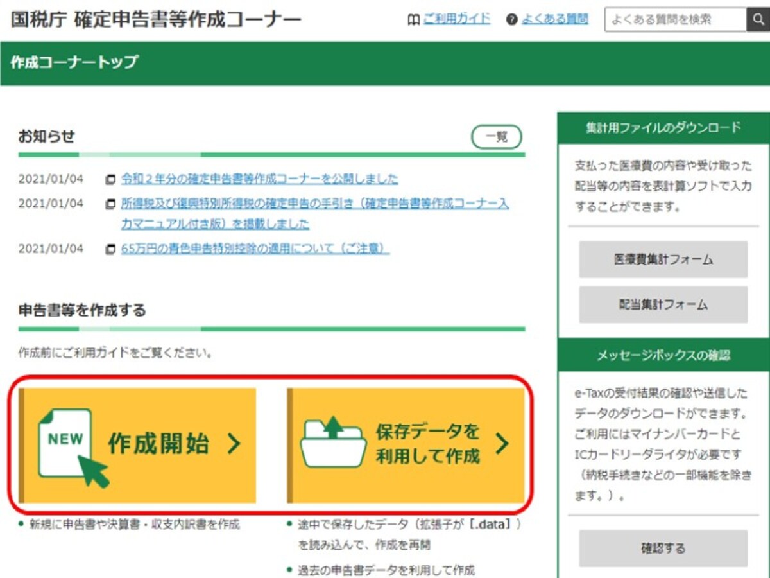
Task: Click the 確認する button for message box
Action: tap(663, 548)
